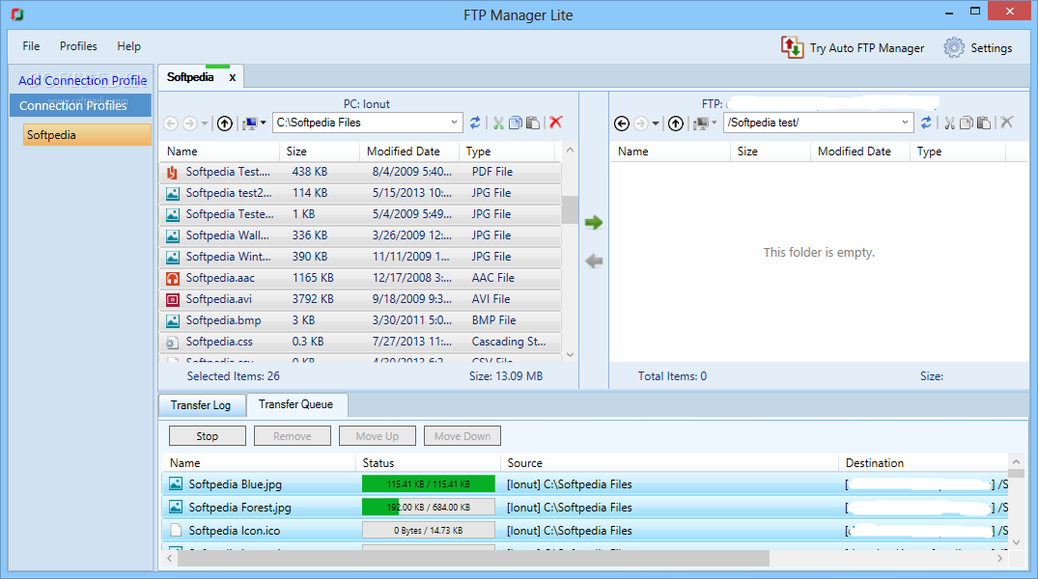Screen dimensions: 1038x579
Task: Open PC pane history dropdown arrow
Action: tap(205, 124)
